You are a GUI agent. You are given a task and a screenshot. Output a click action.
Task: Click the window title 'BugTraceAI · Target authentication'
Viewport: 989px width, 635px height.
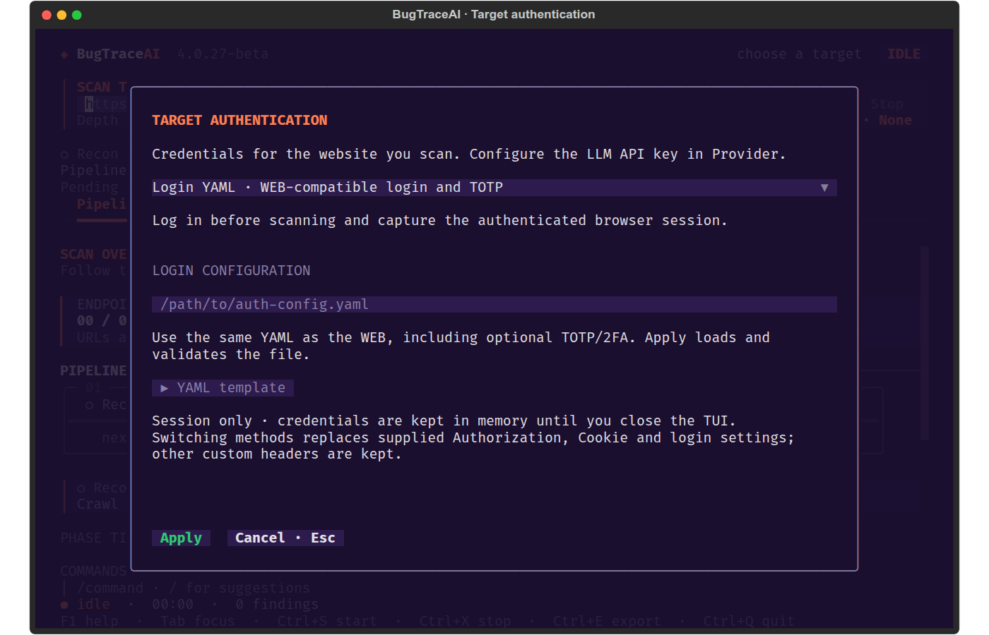pyautogui.click(x=494, y=14)
